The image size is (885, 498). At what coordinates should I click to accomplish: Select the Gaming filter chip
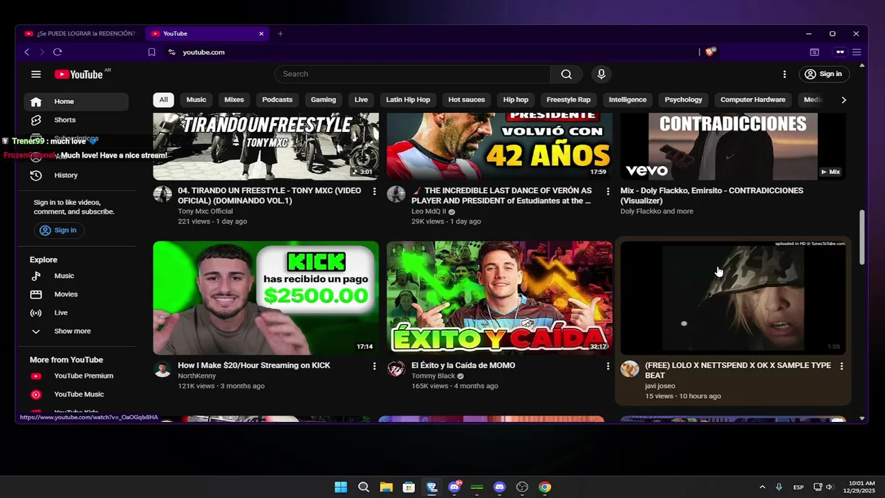pyautogui.click(x=323, y=100)
